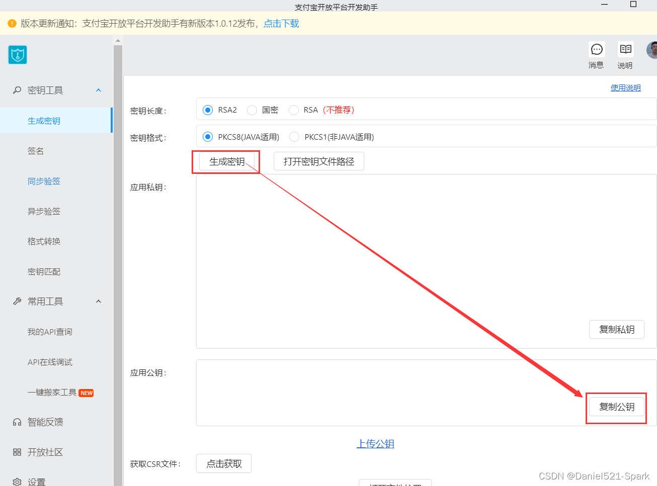This screenshot has height=486, width=657.
Task: Click the 生成密钥 button
Action: point(227,161)
